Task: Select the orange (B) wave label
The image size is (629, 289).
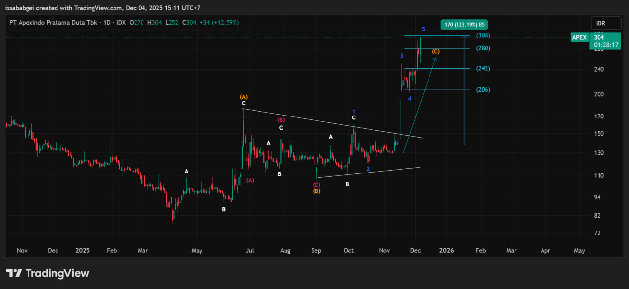Action: (317, 191)
